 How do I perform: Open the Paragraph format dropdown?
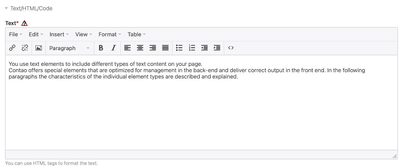point(69,48)
